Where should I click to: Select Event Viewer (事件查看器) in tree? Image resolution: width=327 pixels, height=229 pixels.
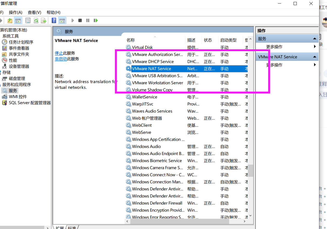pos(19,48)
